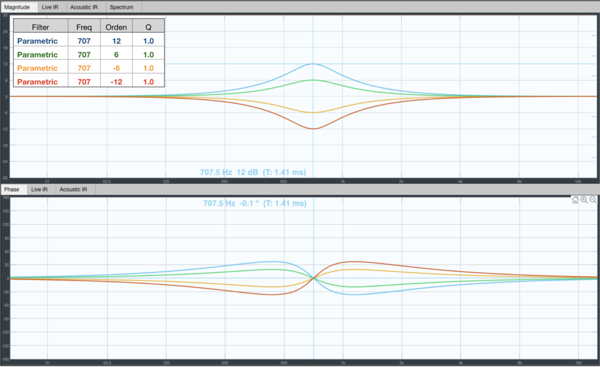Screen dimensions: 600x367
Task: Open the filter type selector for the blue Parametric filter
Action: point(37,40)
